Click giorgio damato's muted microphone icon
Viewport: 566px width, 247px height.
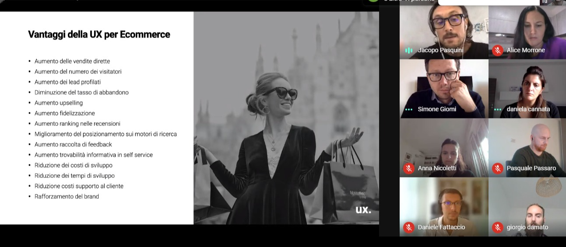(497, 227)
